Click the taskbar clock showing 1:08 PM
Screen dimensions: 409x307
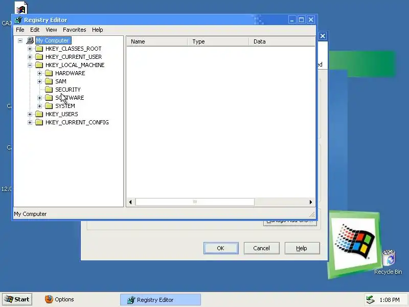[x=390, y=300]
